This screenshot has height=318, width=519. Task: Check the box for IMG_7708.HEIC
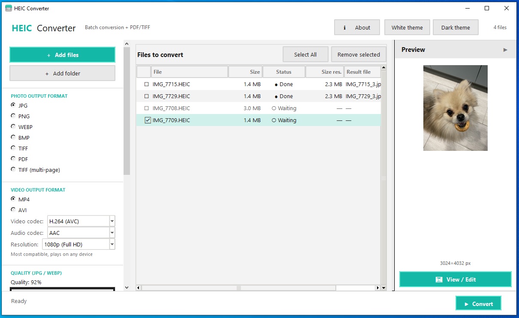click(x=147, y=108)
